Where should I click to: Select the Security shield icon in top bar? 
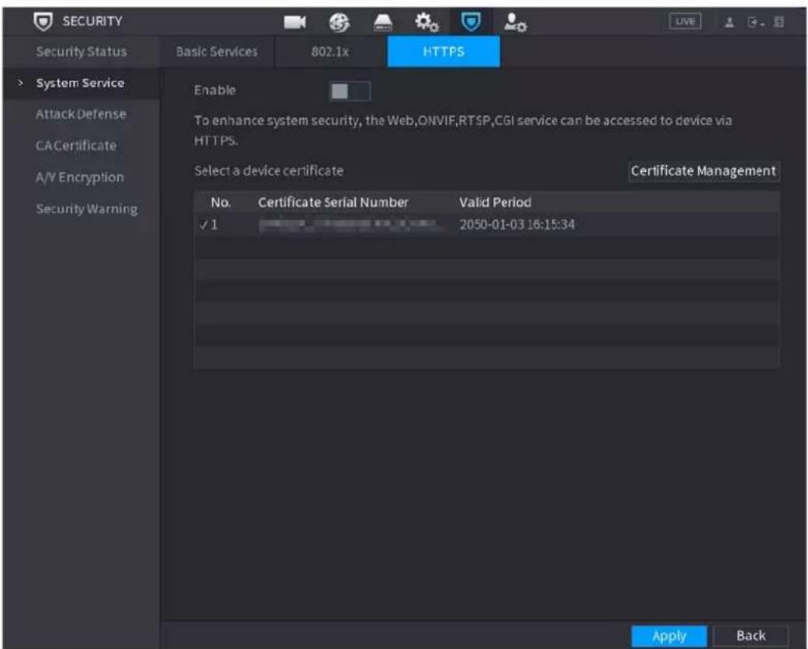(471, 22)
